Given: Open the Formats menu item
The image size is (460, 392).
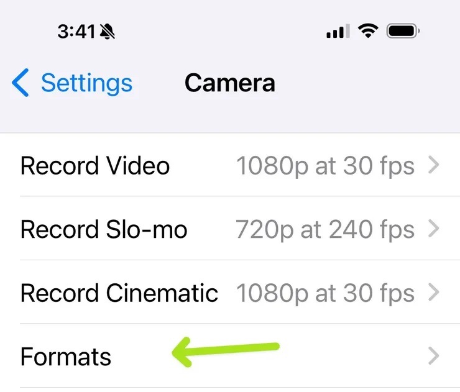Looking at the screenshot, I should click(66, 357).
